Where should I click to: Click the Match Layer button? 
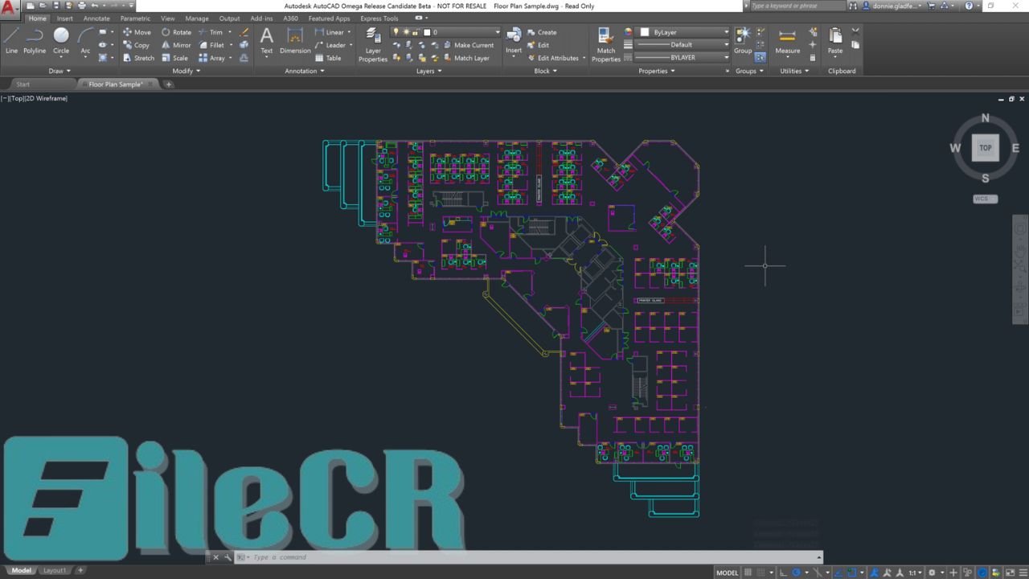(x=466, y=58)
